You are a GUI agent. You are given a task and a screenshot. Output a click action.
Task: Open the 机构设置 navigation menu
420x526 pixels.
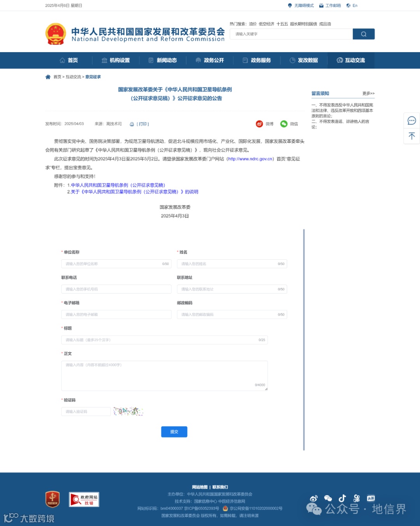pos(116,60)
